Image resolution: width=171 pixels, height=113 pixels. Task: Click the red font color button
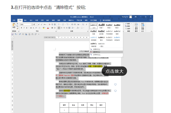pyautogui.click(x=48, y=28)
